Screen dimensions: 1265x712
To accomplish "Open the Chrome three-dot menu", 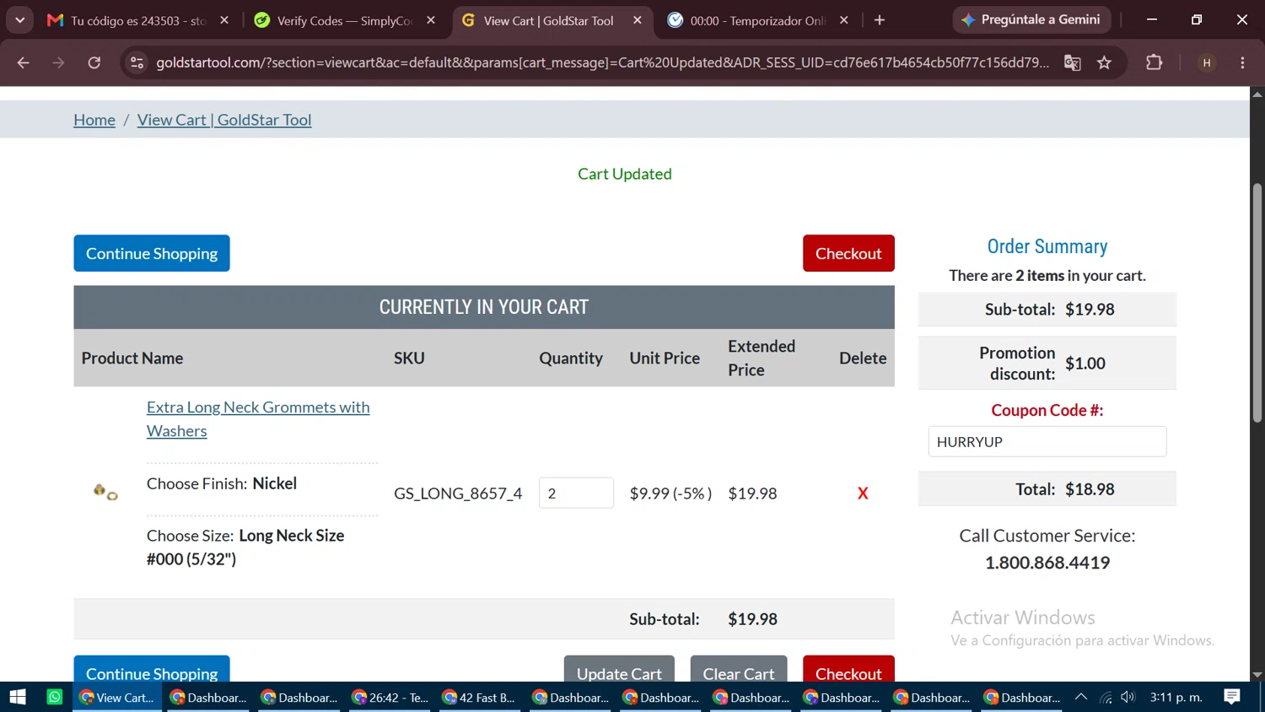I will click(1242, 62).
